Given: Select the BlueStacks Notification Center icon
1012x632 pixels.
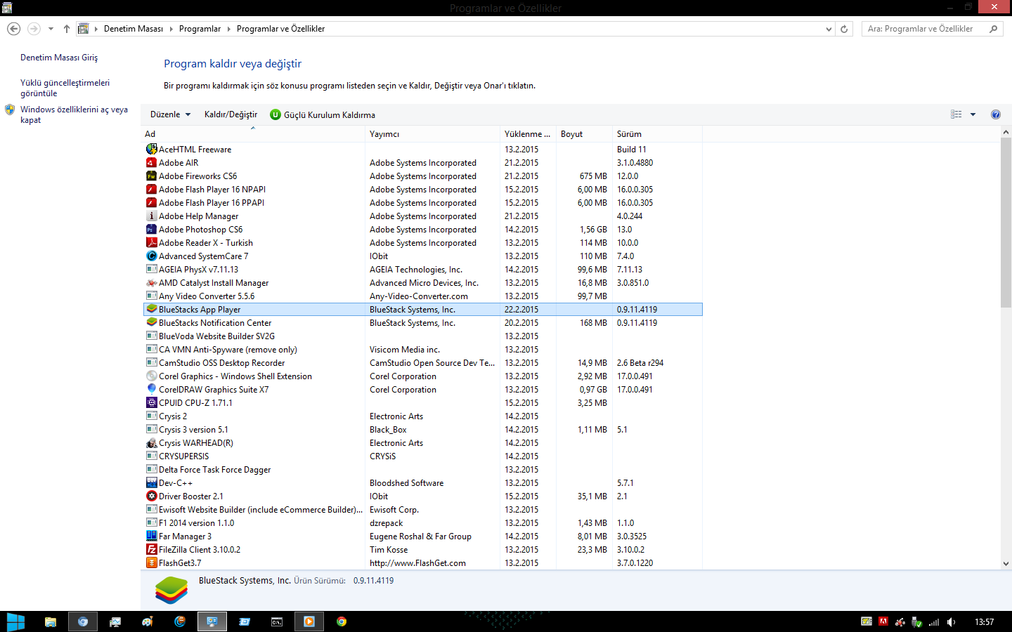Looking at the screenshot, I should pyautogui.click(x=151, y=322).
